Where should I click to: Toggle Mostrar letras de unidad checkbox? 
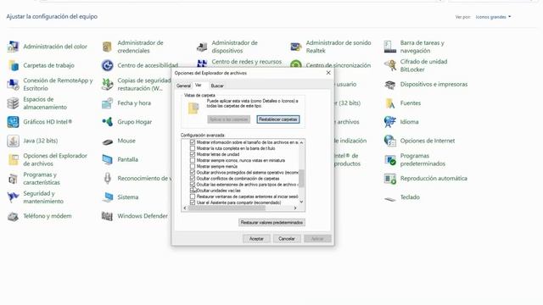(193, 154)
